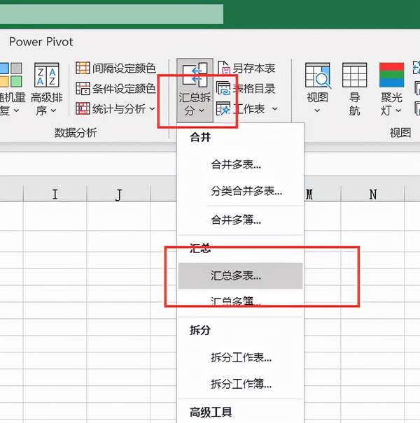This screenshot has width=420, height=423.
Task: Click 条件设定颜色 in the ribbon
Action: [x=115, y=89]
